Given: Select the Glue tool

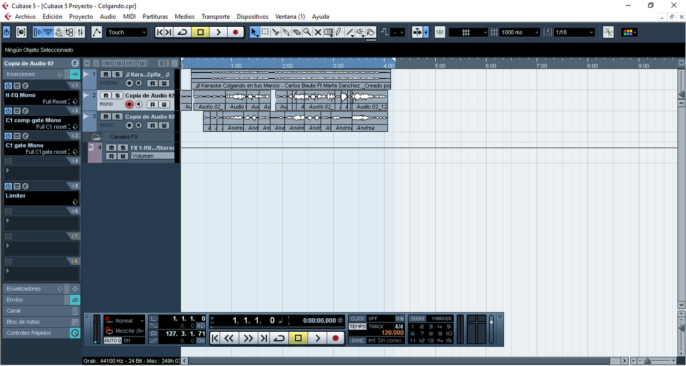Looking at the screenshot, I should pos(287,32).
